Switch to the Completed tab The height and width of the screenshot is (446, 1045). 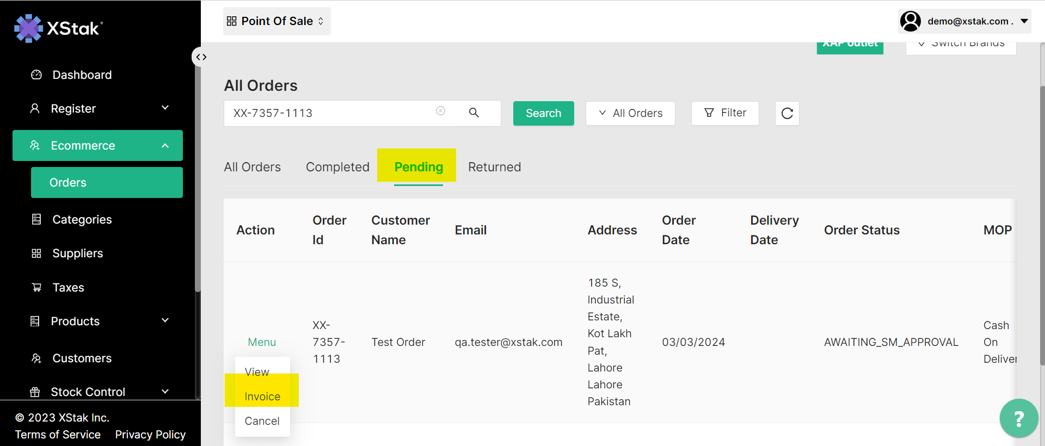click(x=337, y=167)
